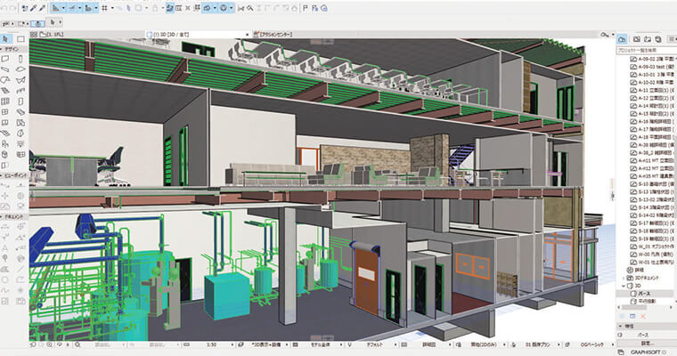Open the Project Map icon in Navigator
Screen dimensions: 677x356
pos(623,40)
